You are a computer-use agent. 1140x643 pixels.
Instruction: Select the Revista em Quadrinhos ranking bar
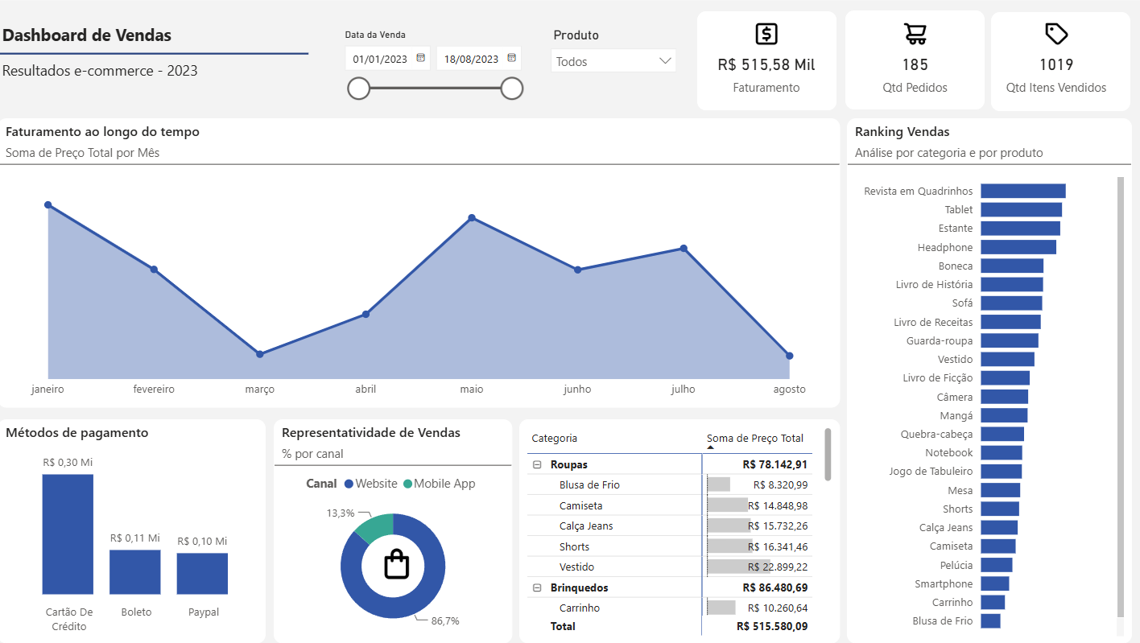point(1023,191)
